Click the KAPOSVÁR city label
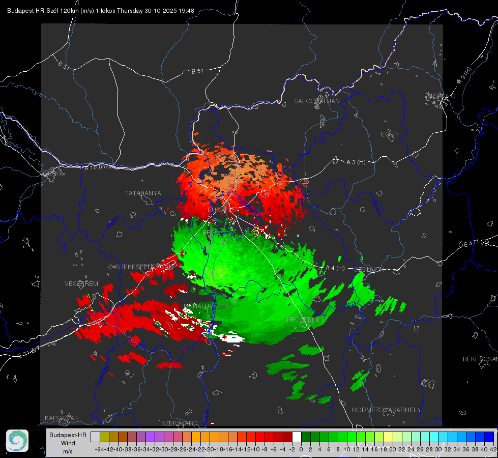498x458 pixels. tap(62, 418)
